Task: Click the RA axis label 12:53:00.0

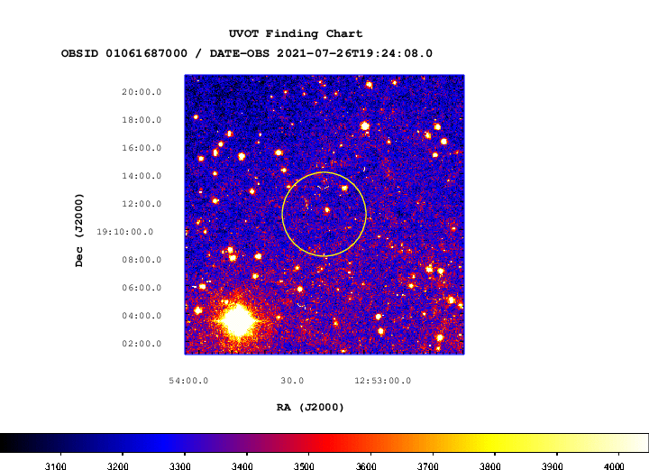Action: 383,381
